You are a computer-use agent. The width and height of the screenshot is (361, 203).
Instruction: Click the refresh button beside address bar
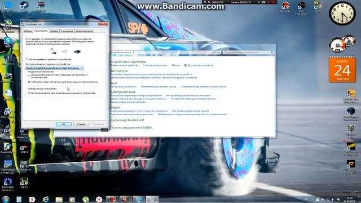coord(218,52)
